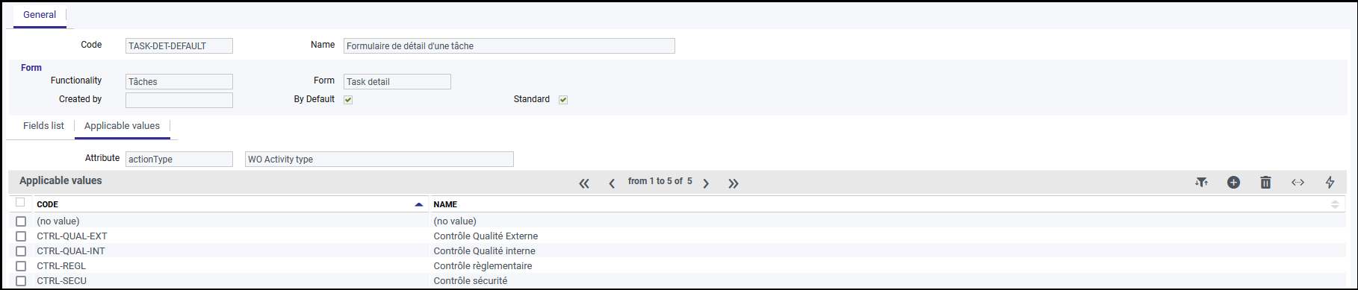Image resolution: width=1358 pixels, height=290 pixels.
Task: Switch to the Fields list tab
Action: coord(43,126)
